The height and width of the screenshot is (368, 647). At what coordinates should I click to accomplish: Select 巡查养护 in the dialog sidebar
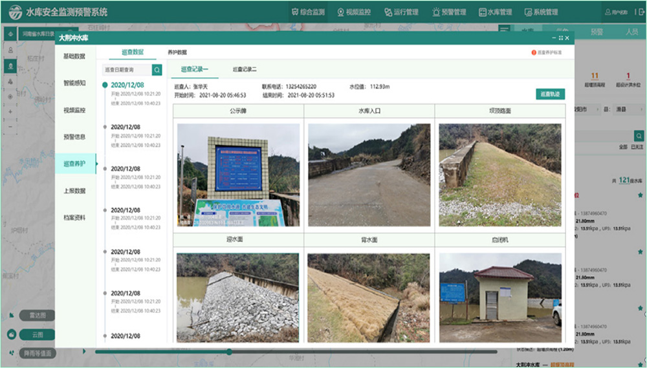point(75,164)
